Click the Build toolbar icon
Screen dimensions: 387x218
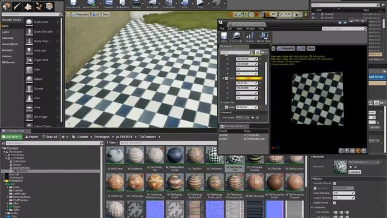pos(184,4)
